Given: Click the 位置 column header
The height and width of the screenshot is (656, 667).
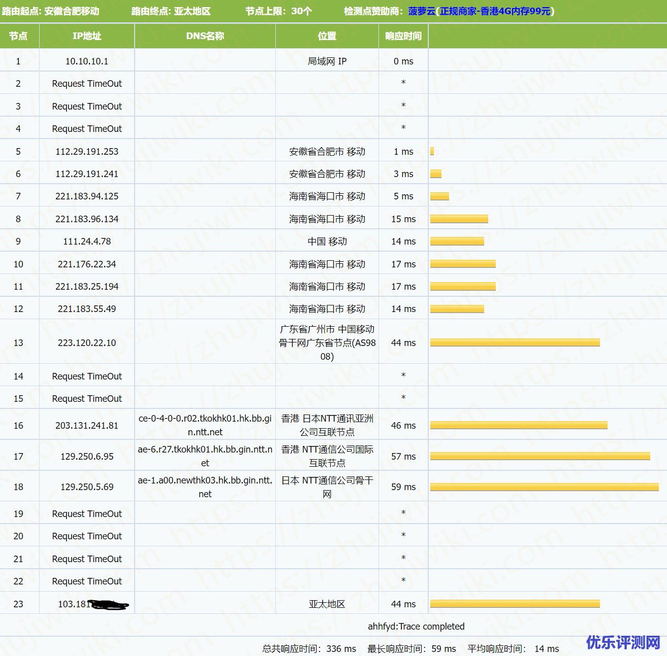Looking at the screenshot, I should point(327,36).
